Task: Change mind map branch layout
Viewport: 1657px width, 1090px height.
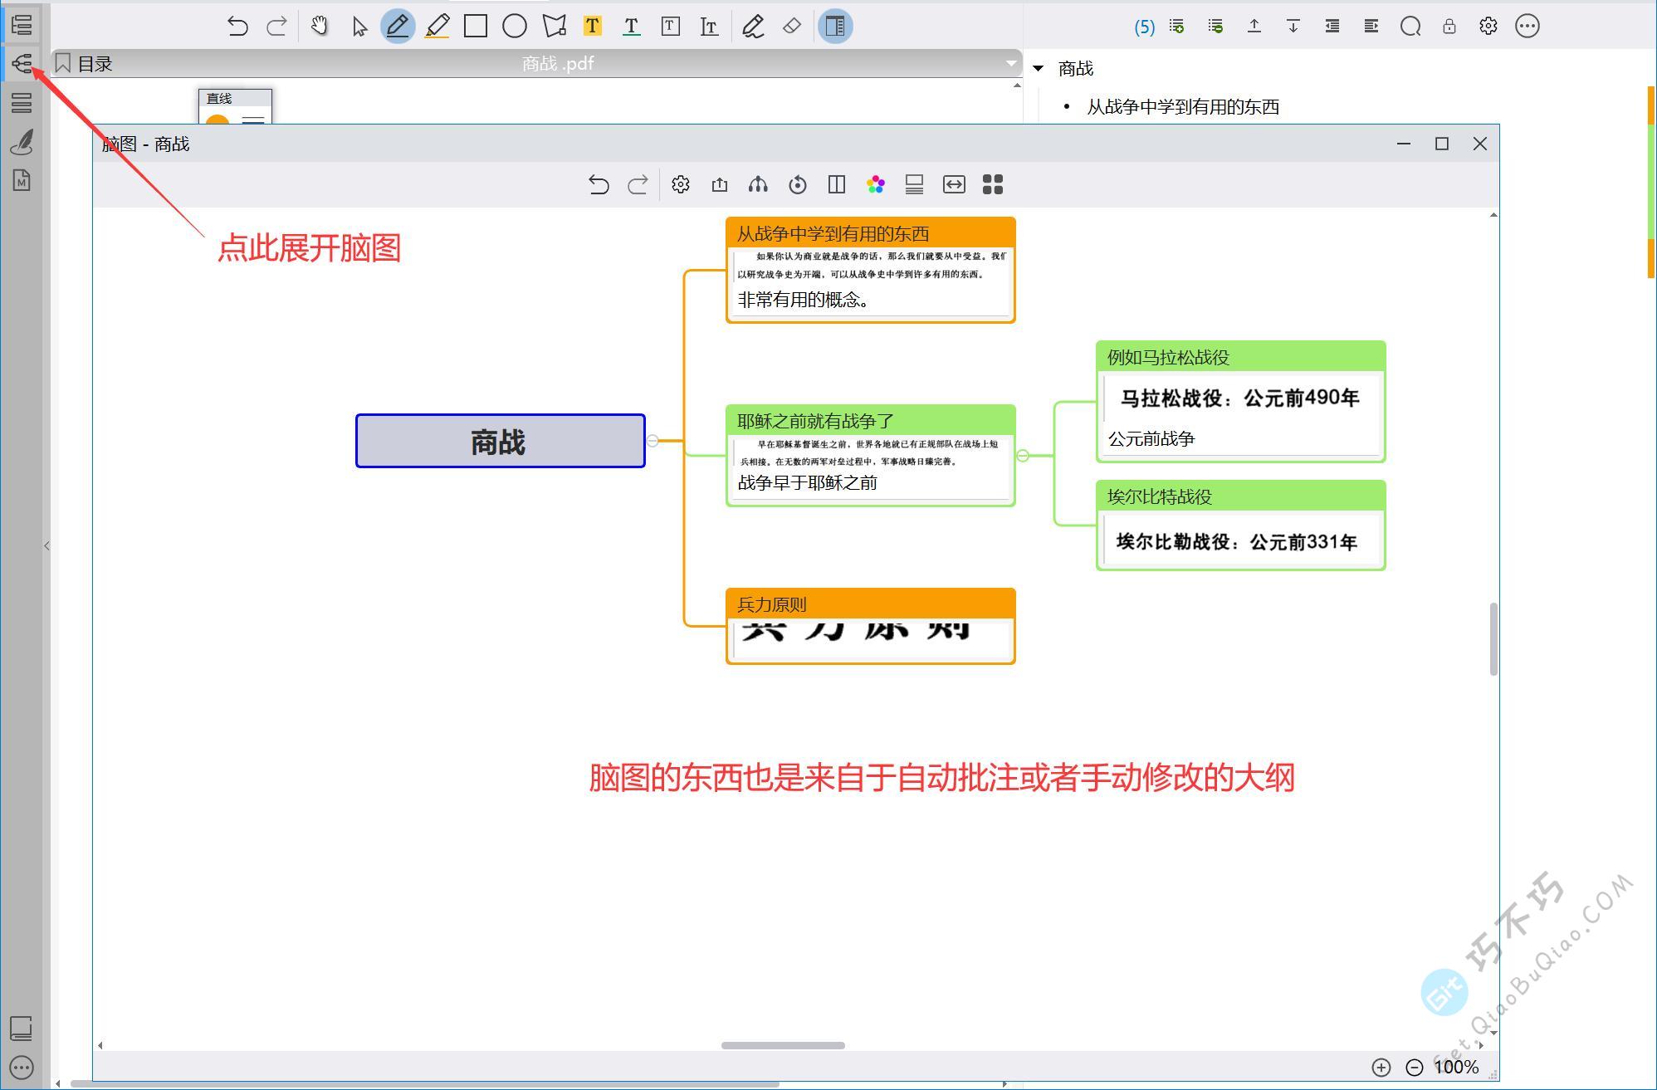Action: coord(758,184)
